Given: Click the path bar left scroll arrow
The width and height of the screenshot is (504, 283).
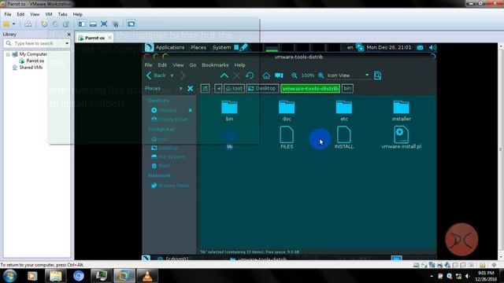Looking at the screenshot, I should [218, 89].
